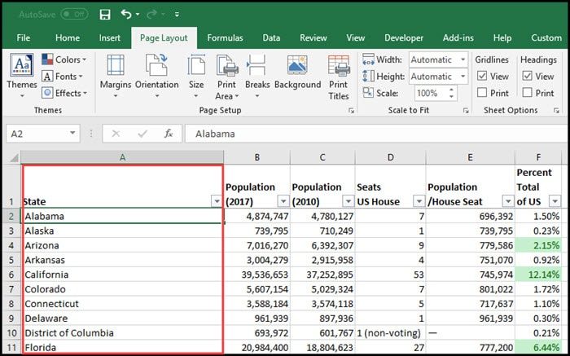This screenshot has height=356, width=570.
Task: Switch to the Formulas tab
Action: tap(225, 37)
